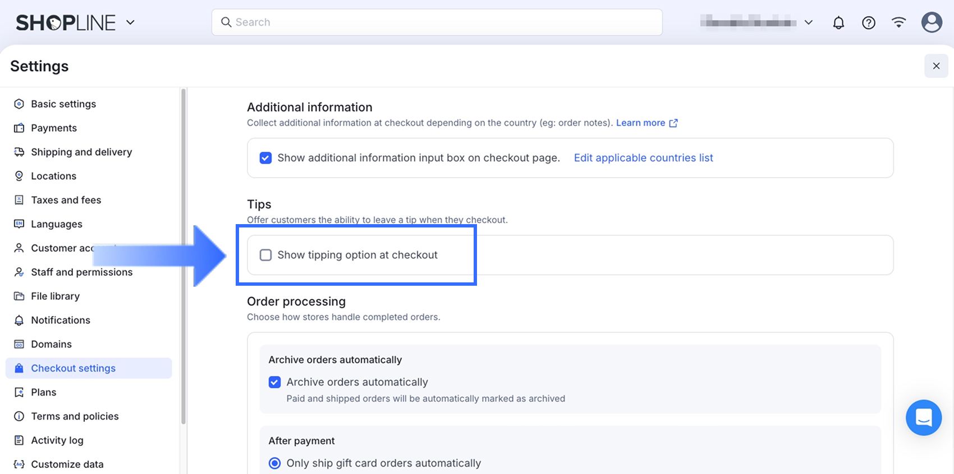This screenshot has height=474, width=954.
Task: Enable Show tipping option at checkout
Action: 265,255
